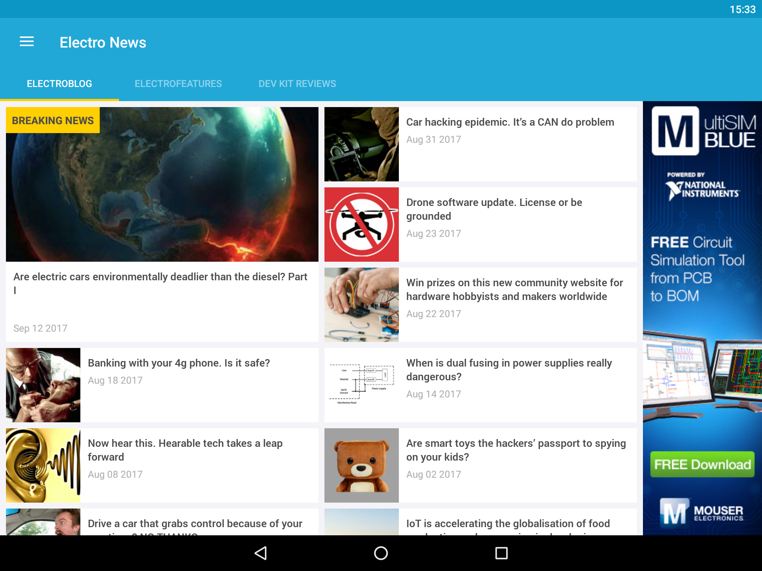762x571 pixels.
Task: Switch to the DEV KIT REVIEWS tab
Action: point(297,84)
